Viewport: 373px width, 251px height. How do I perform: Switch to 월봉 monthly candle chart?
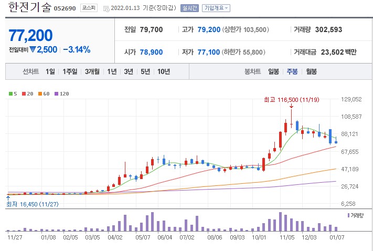[x=312, y=71]
